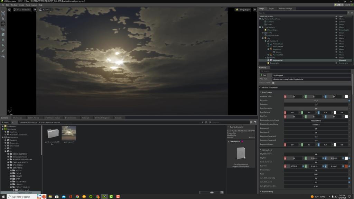Click the Play simulation button
Viewport: 354px width, 199px height.
coord(3,45)
